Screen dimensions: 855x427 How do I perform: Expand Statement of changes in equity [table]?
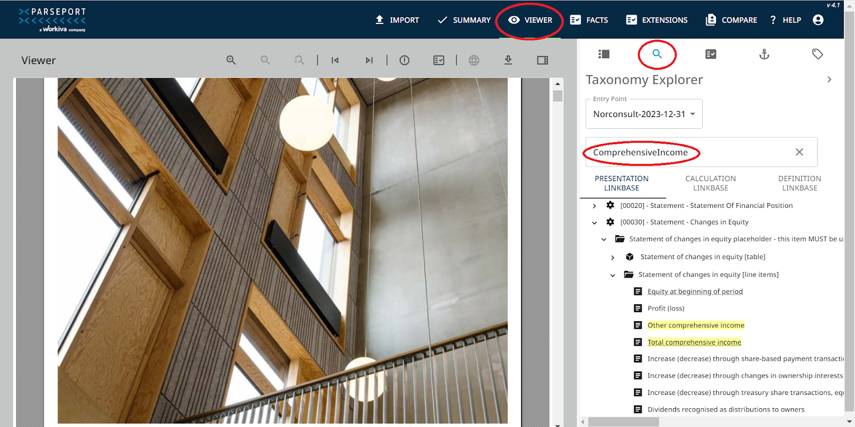click(612, 258)
